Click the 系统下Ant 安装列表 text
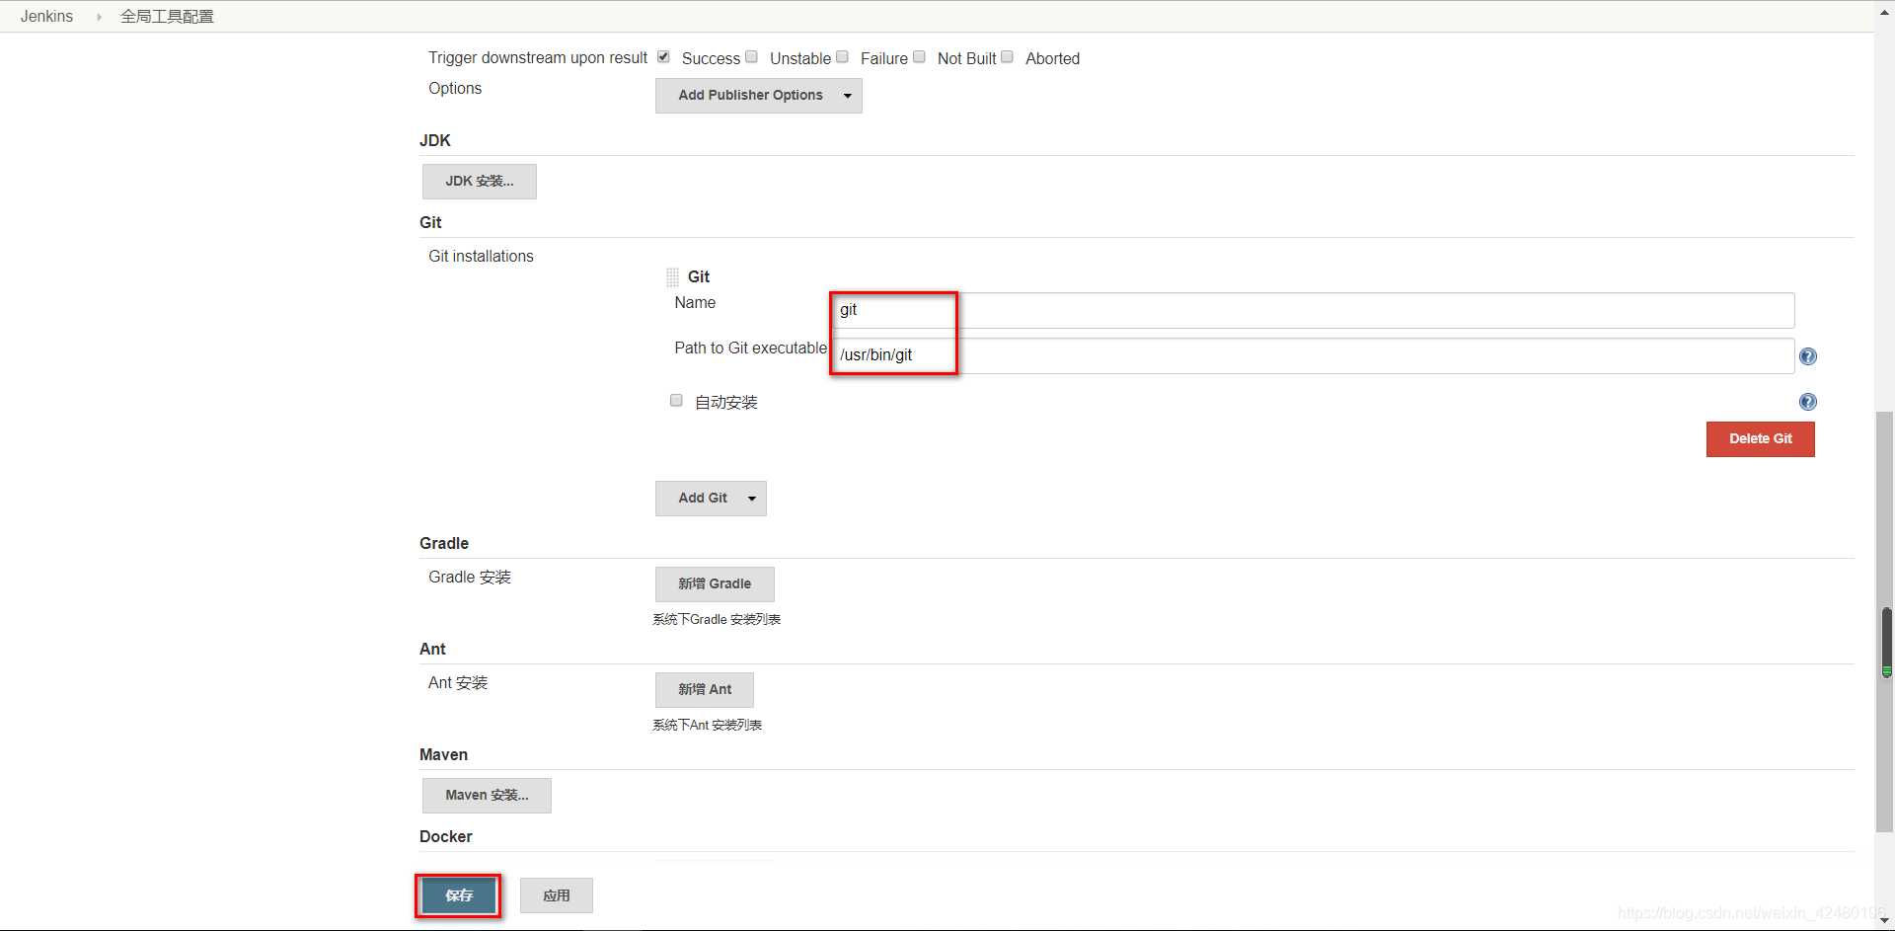This screenshot has width=1895, height=931. pos(707,726)
